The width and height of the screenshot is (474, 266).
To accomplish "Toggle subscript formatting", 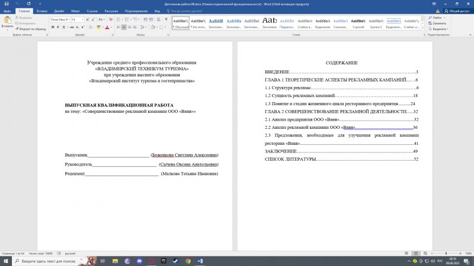I will (x=78, y=27).
